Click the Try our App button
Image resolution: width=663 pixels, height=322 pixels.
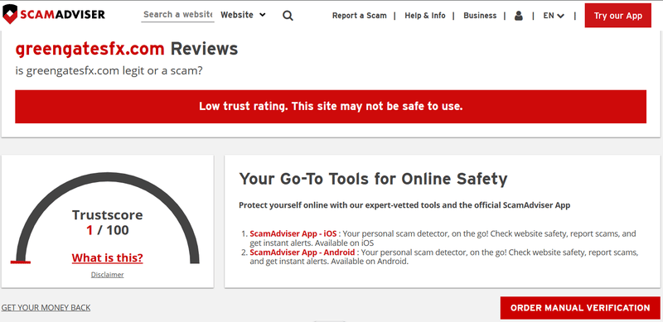(617, 16)
